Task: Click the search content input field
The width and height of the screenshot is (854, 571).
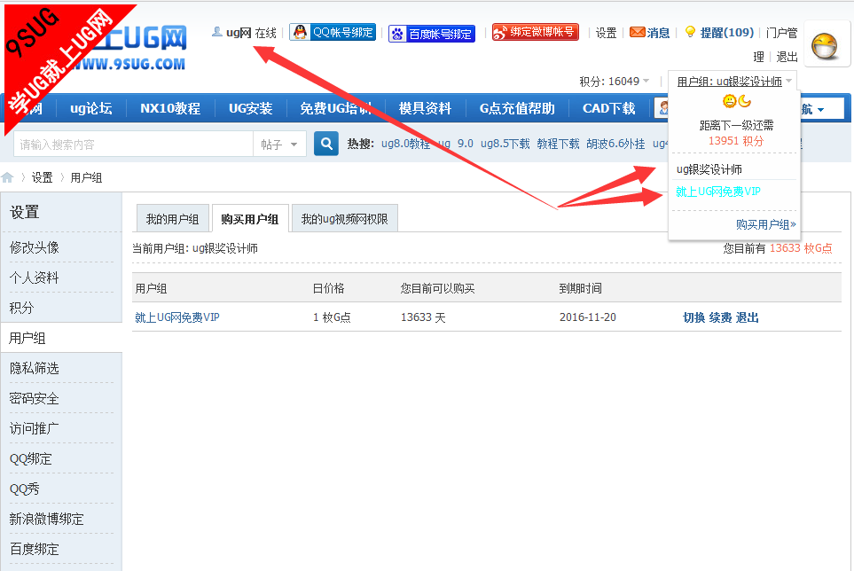Action: [x=134, y=145]
